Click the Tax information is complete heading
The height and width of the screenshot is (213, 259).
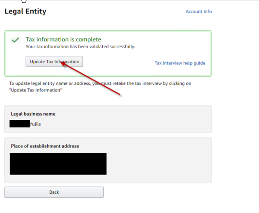pyautogui.click(x=63, y=40)
